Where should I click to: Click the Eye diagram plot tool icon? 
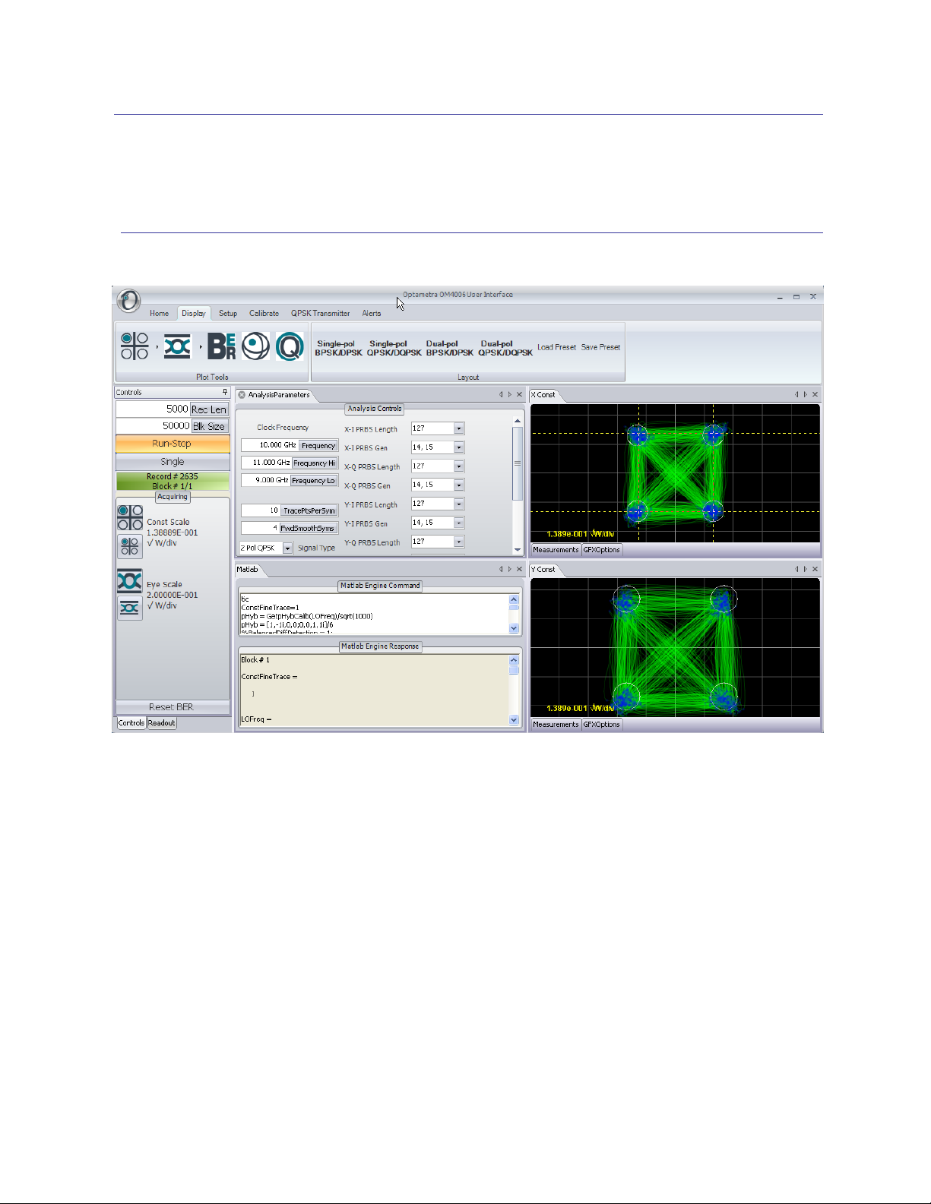point(178,346)
